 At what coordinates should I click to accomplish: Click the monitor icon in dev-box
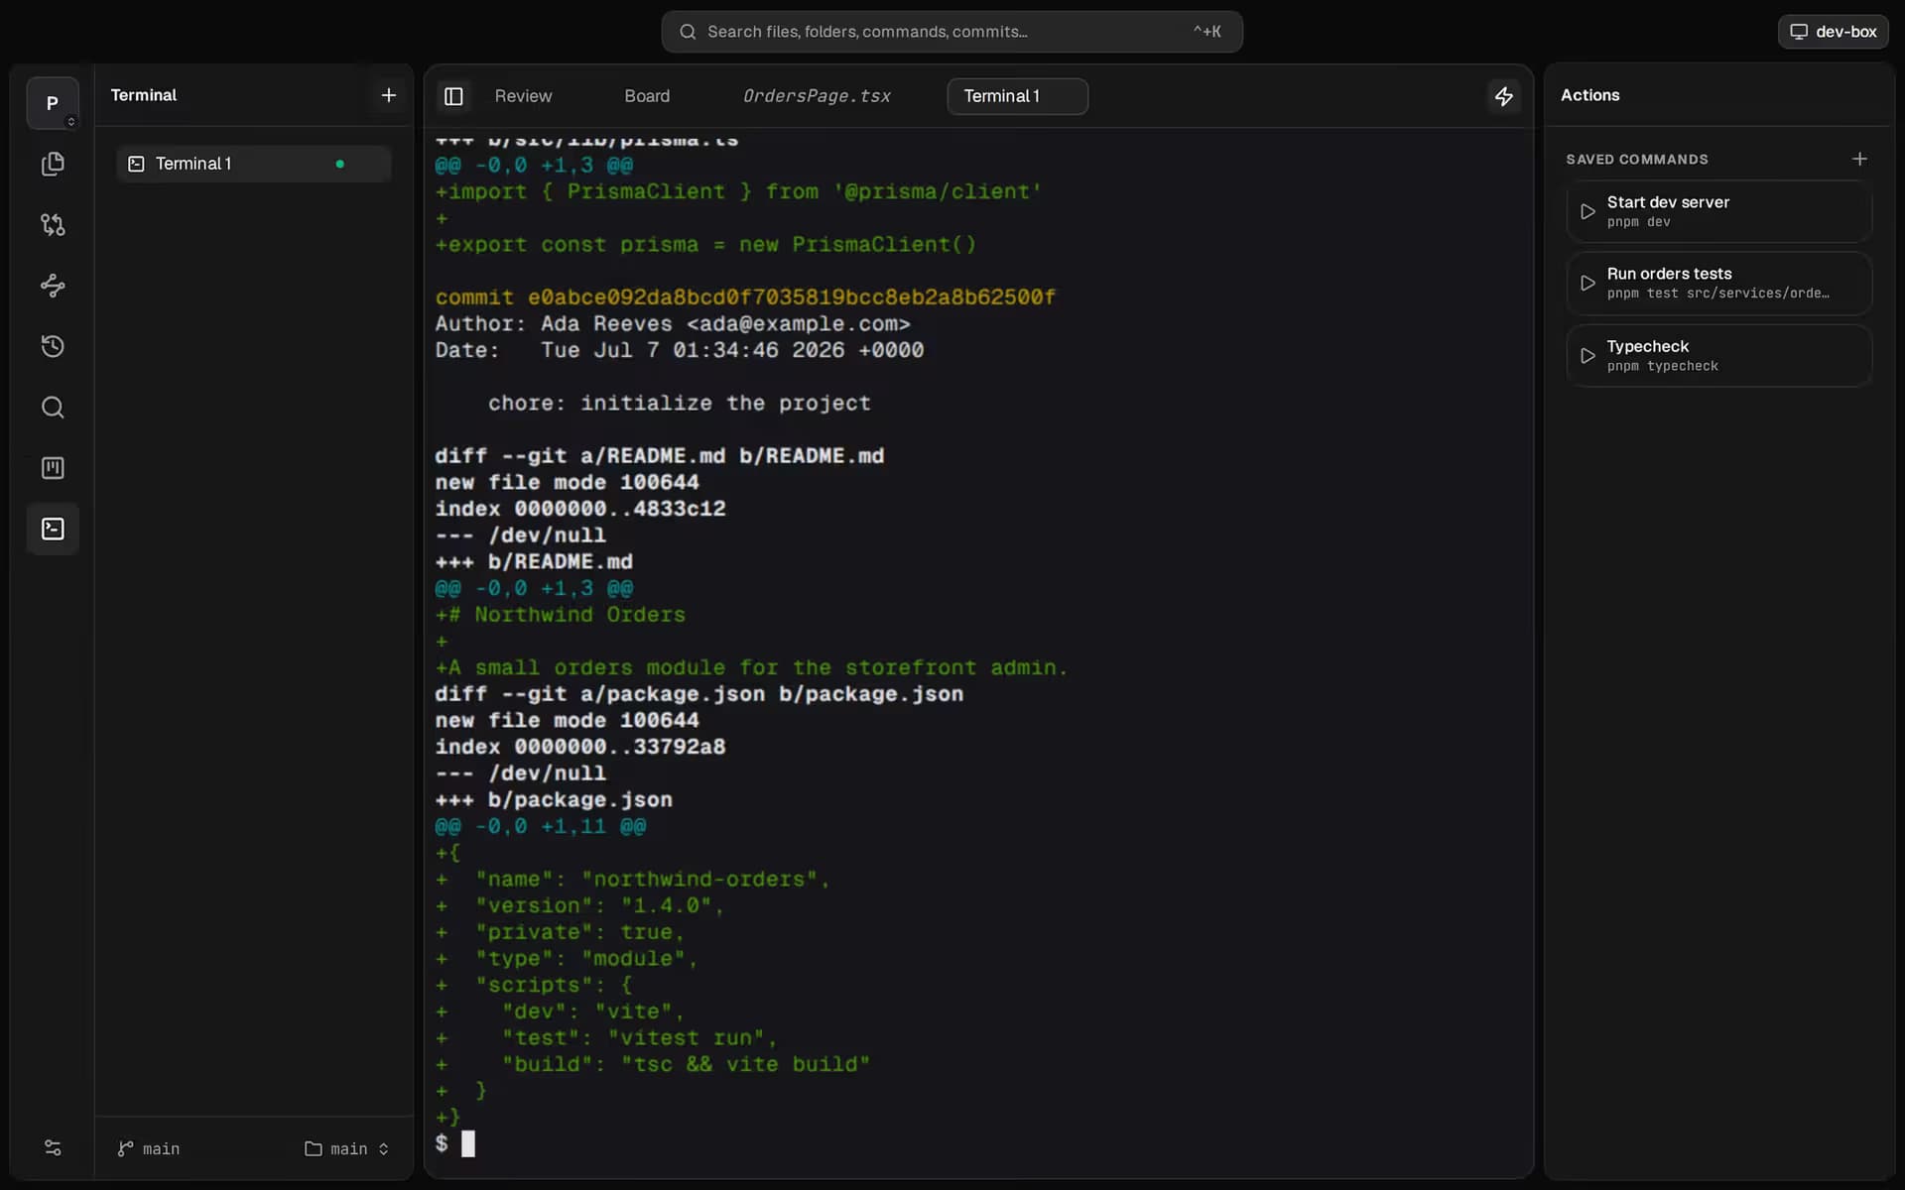pos(1798,32)
